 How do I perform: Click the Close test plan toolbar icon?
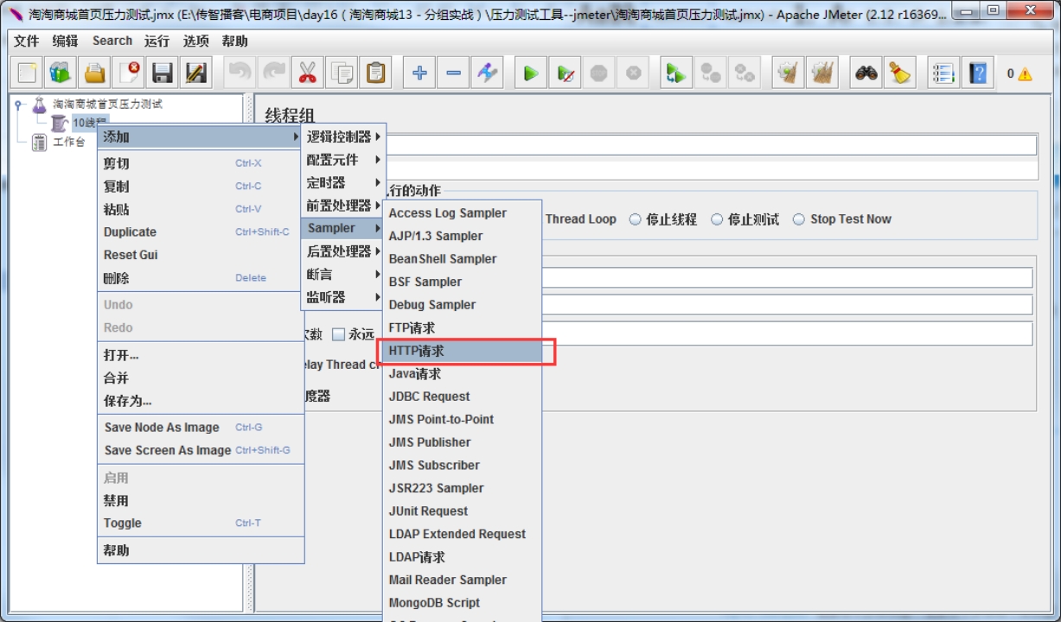[x=129, y=73]
